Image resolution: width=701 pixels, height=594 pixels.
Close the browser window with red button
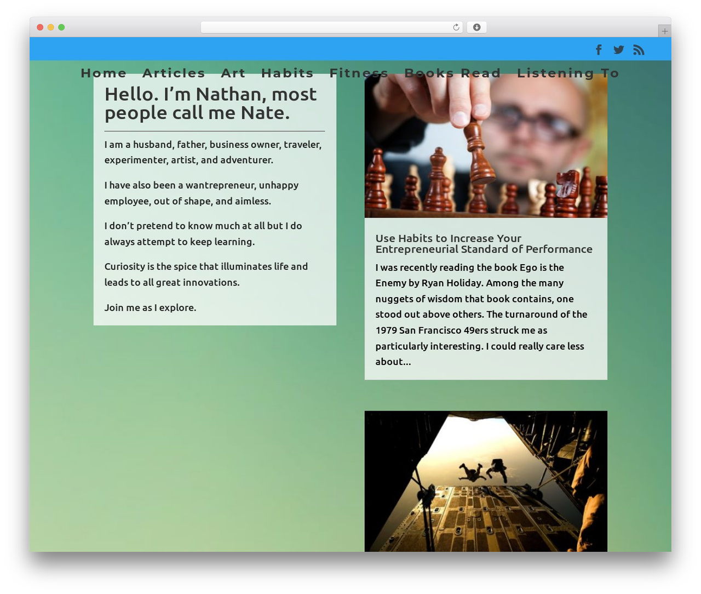(40, 27)
